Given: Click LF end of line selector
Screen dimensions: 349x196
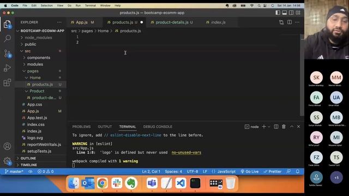Looking at the screenshot, I should (x=205, y=171).
